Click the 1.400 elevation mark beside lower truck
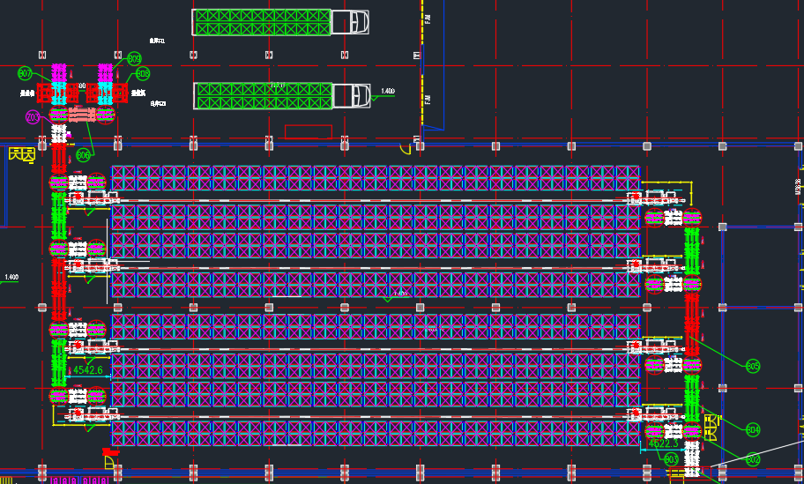The height and width of the screenshot is (484, 804). [x=388, y=92]
